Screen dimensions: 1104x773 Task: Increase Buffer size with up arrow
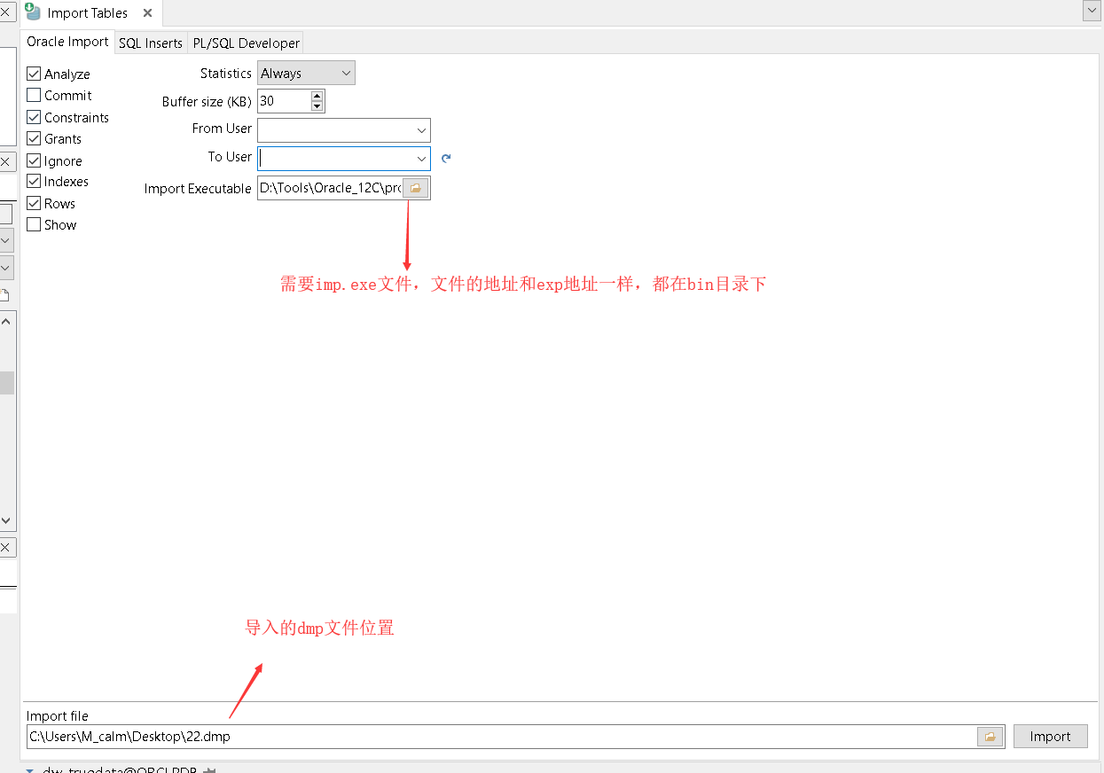coord(317,96)
